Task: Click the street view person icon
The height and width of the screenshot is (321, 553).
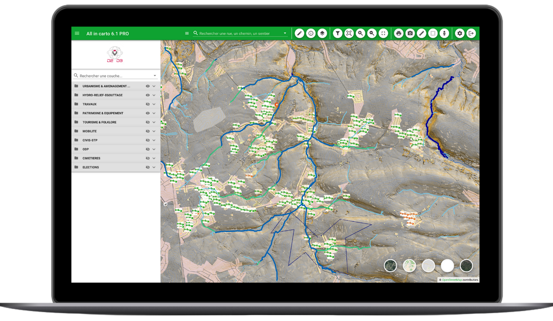Action: tap(444, 33)
